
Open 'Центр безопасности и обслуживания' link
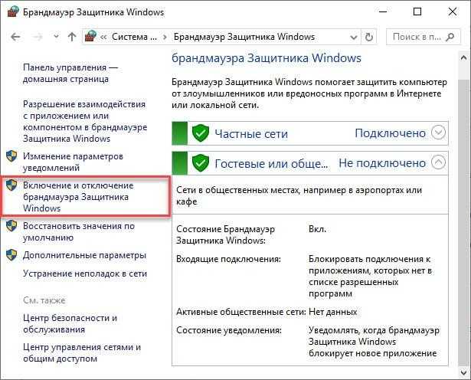click(x=70, y=323)
